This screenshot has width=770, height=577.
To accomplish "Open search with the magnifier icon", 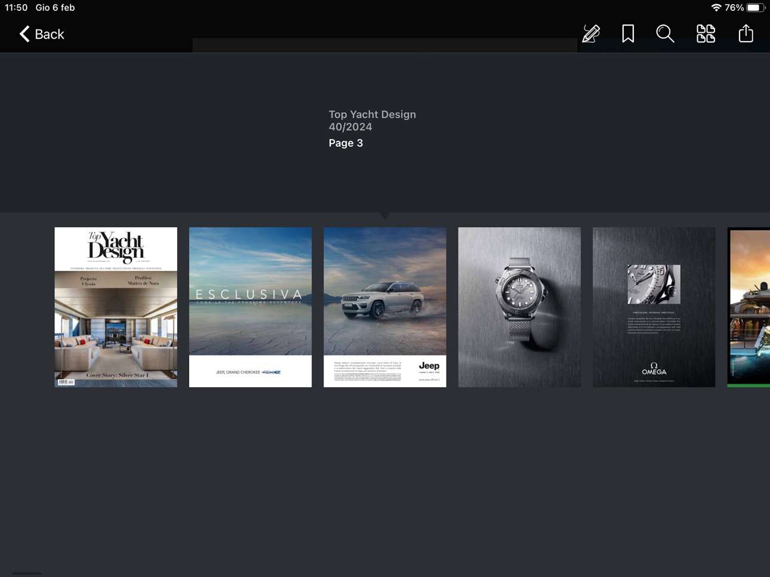I will (665, 33).
